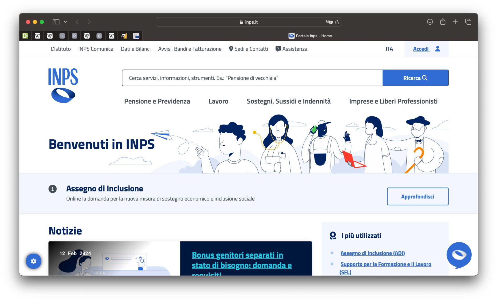Open the Assegno di Inclusione (ADI) link

[x=373, y=253]
